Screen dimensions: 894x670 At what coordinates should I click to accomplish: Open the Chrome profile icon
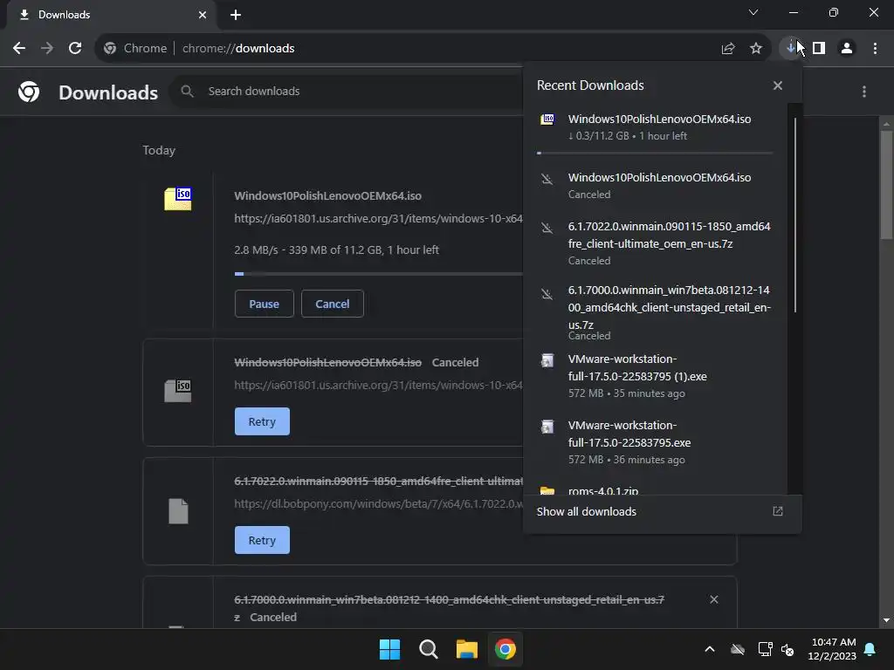(847, 49)
